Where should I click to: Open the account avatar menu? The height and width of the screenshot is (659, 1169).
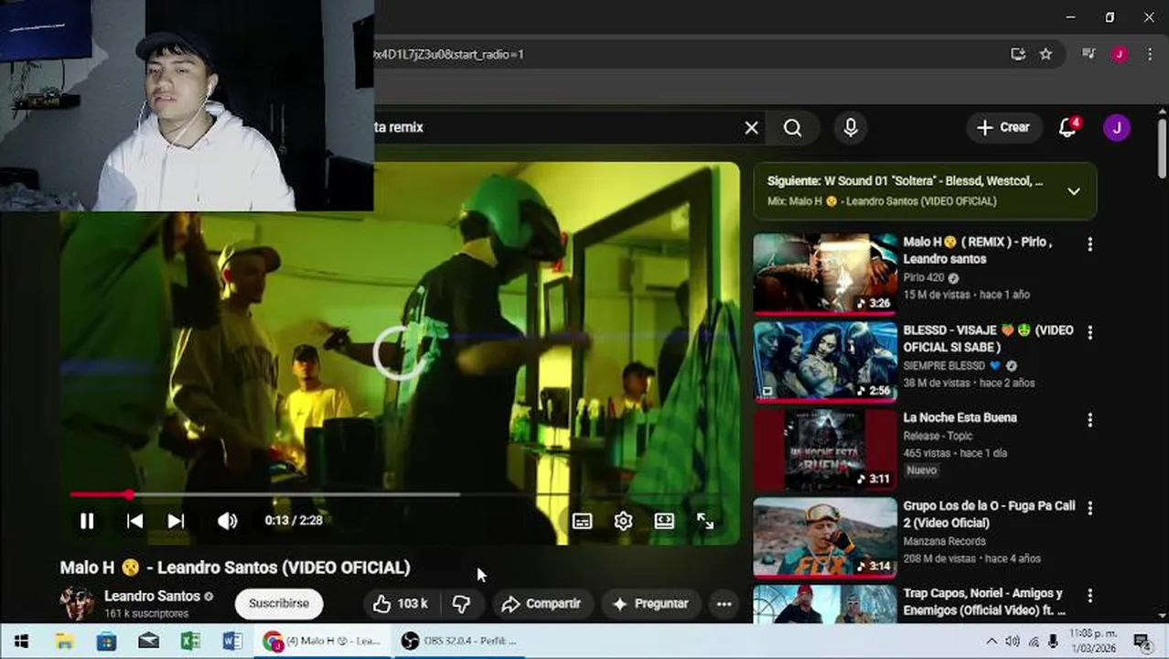tap(1117, 128)
